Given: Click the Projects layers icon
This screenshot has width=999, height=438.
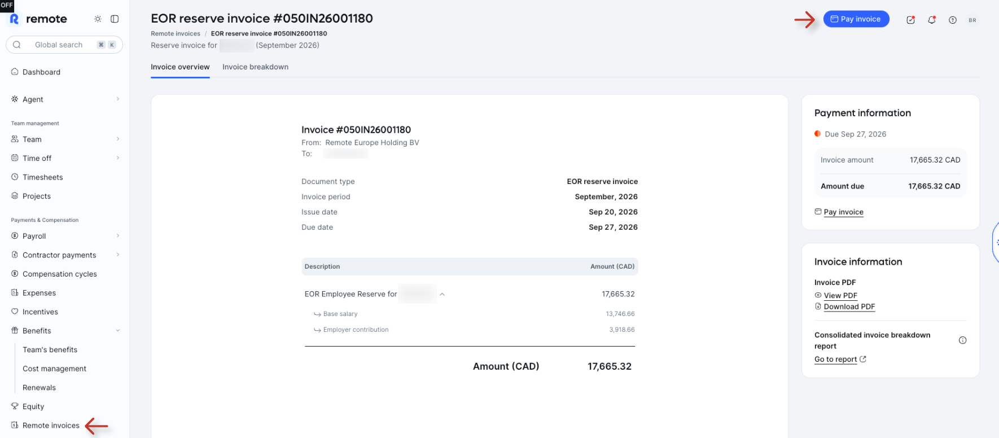Looking at the screenshot, I should pyautogui.click(x=15, y=196).
